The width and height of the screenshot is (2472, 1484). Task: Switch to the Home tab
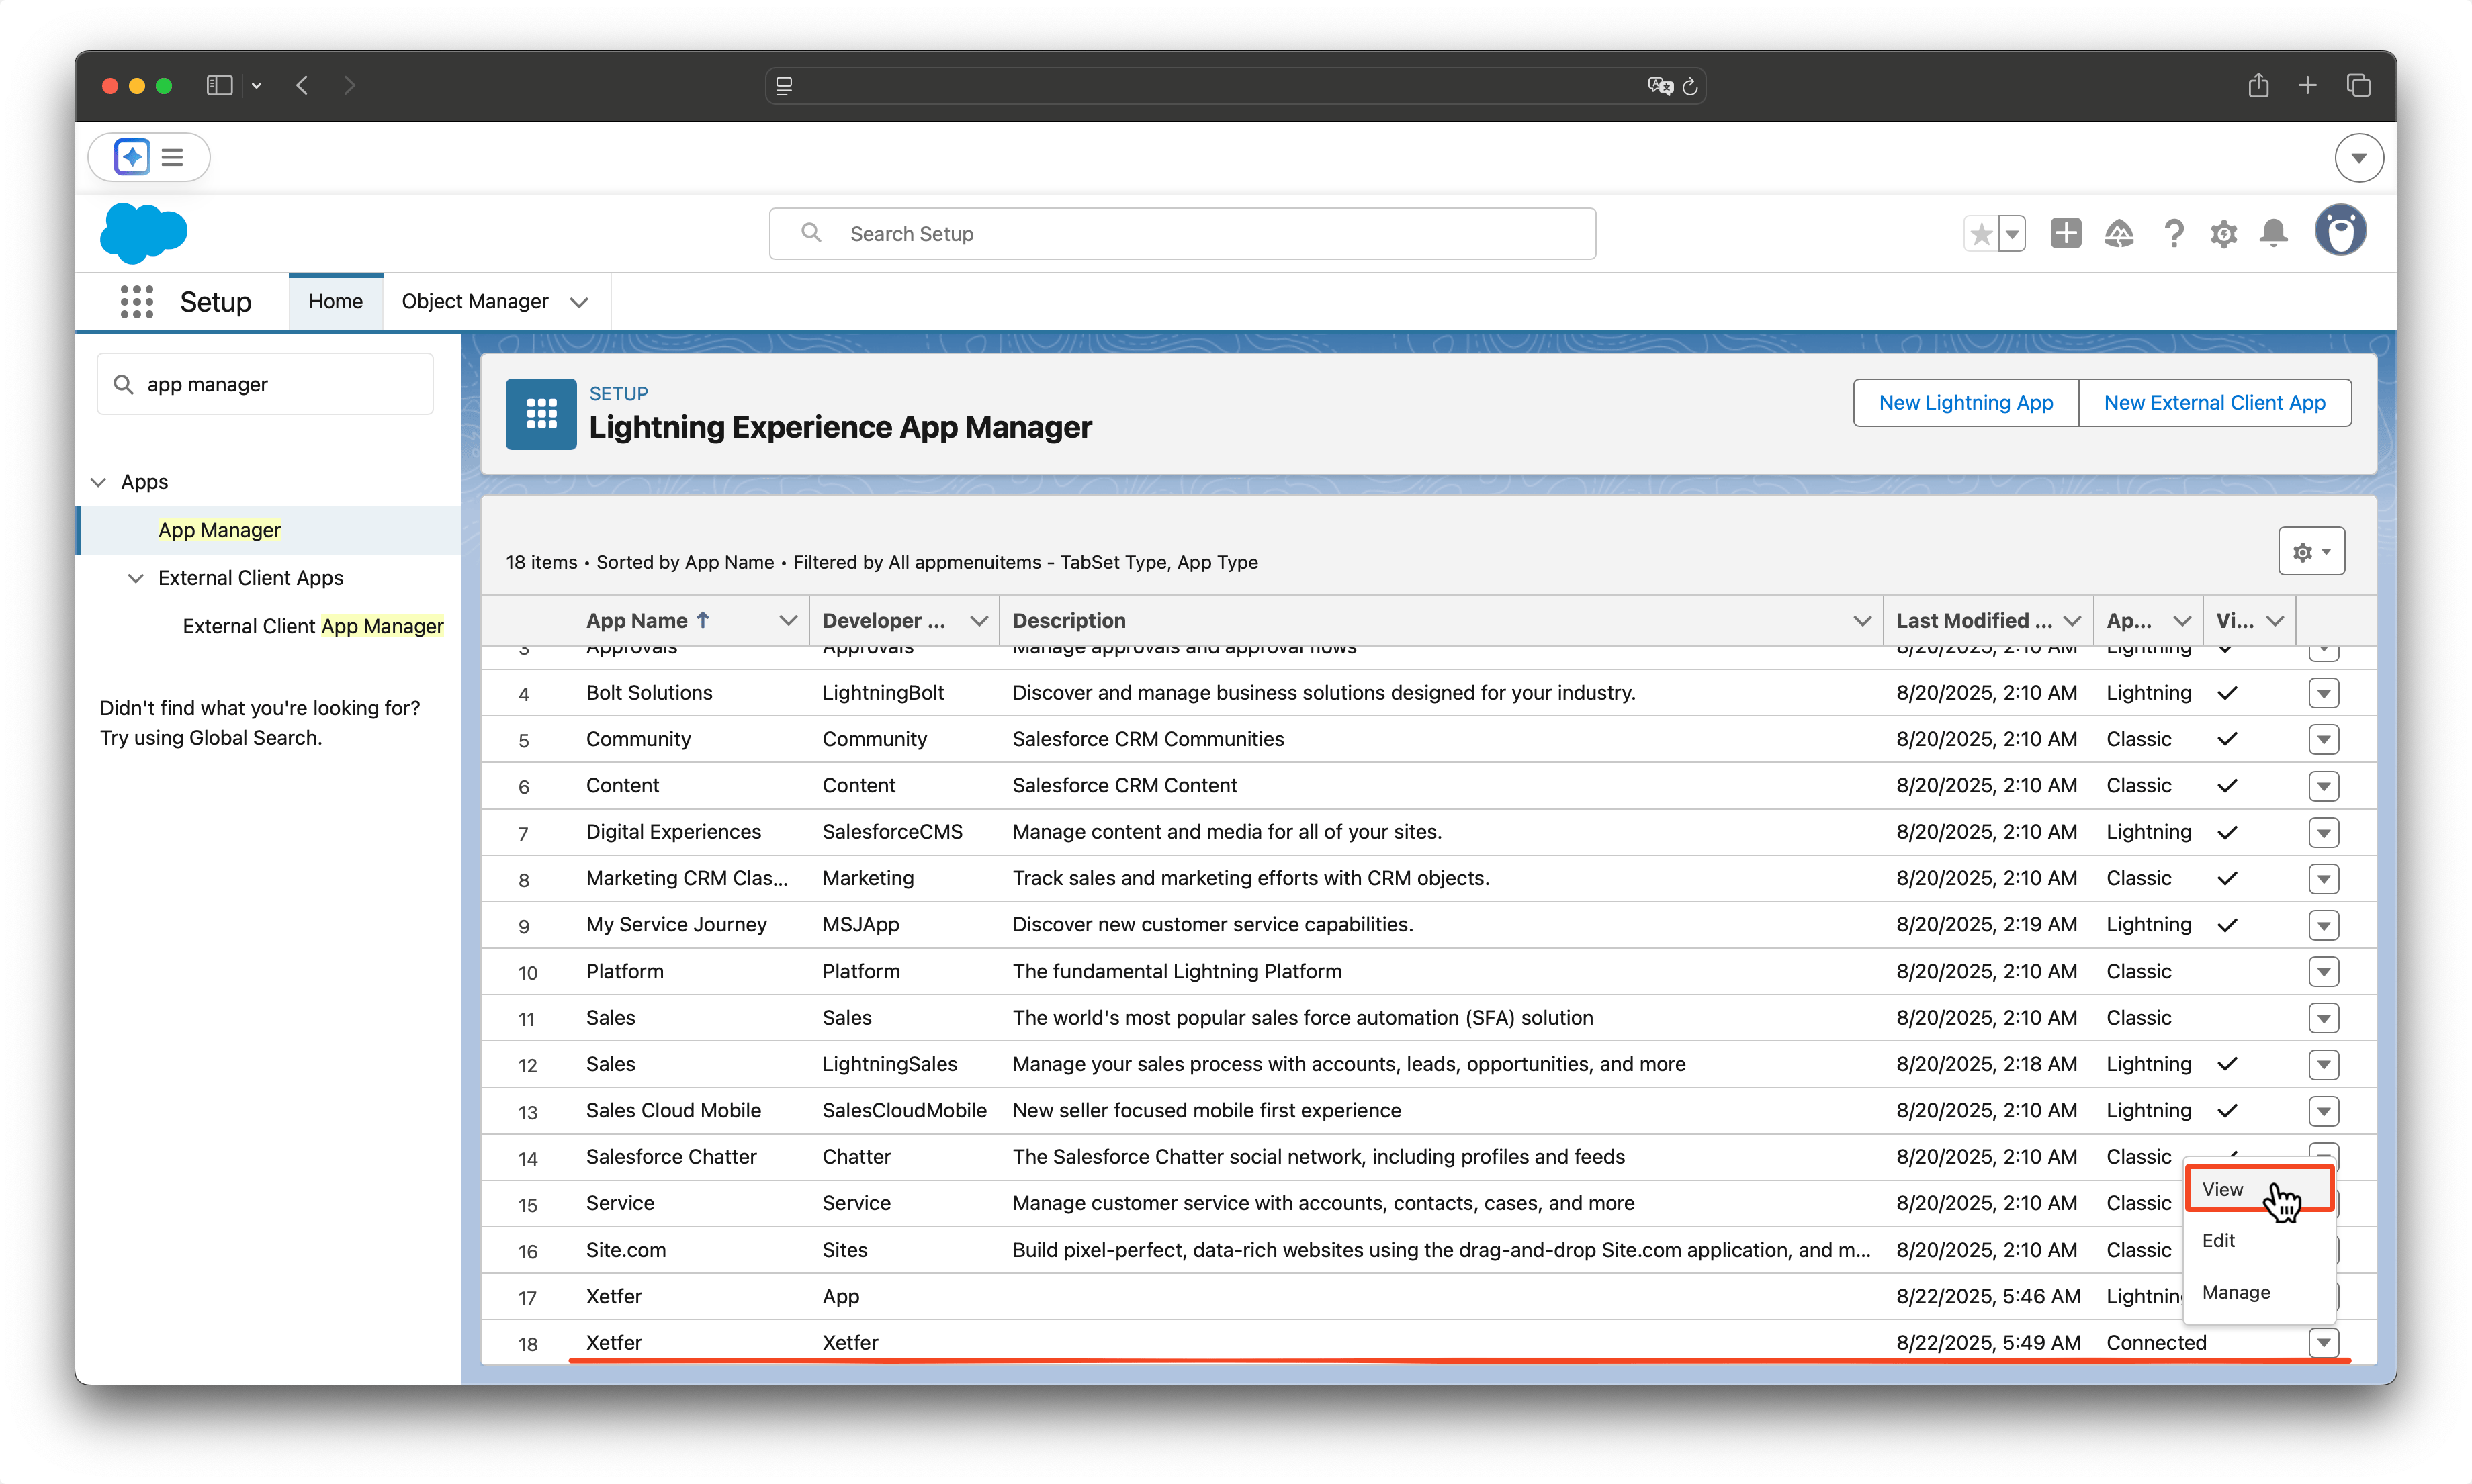pos(335,301)
